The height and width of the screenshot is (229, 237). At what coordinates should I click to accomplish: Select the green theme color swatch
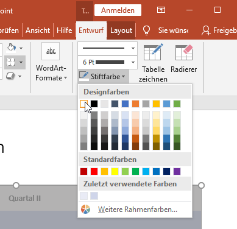click(x=177, y=104)
